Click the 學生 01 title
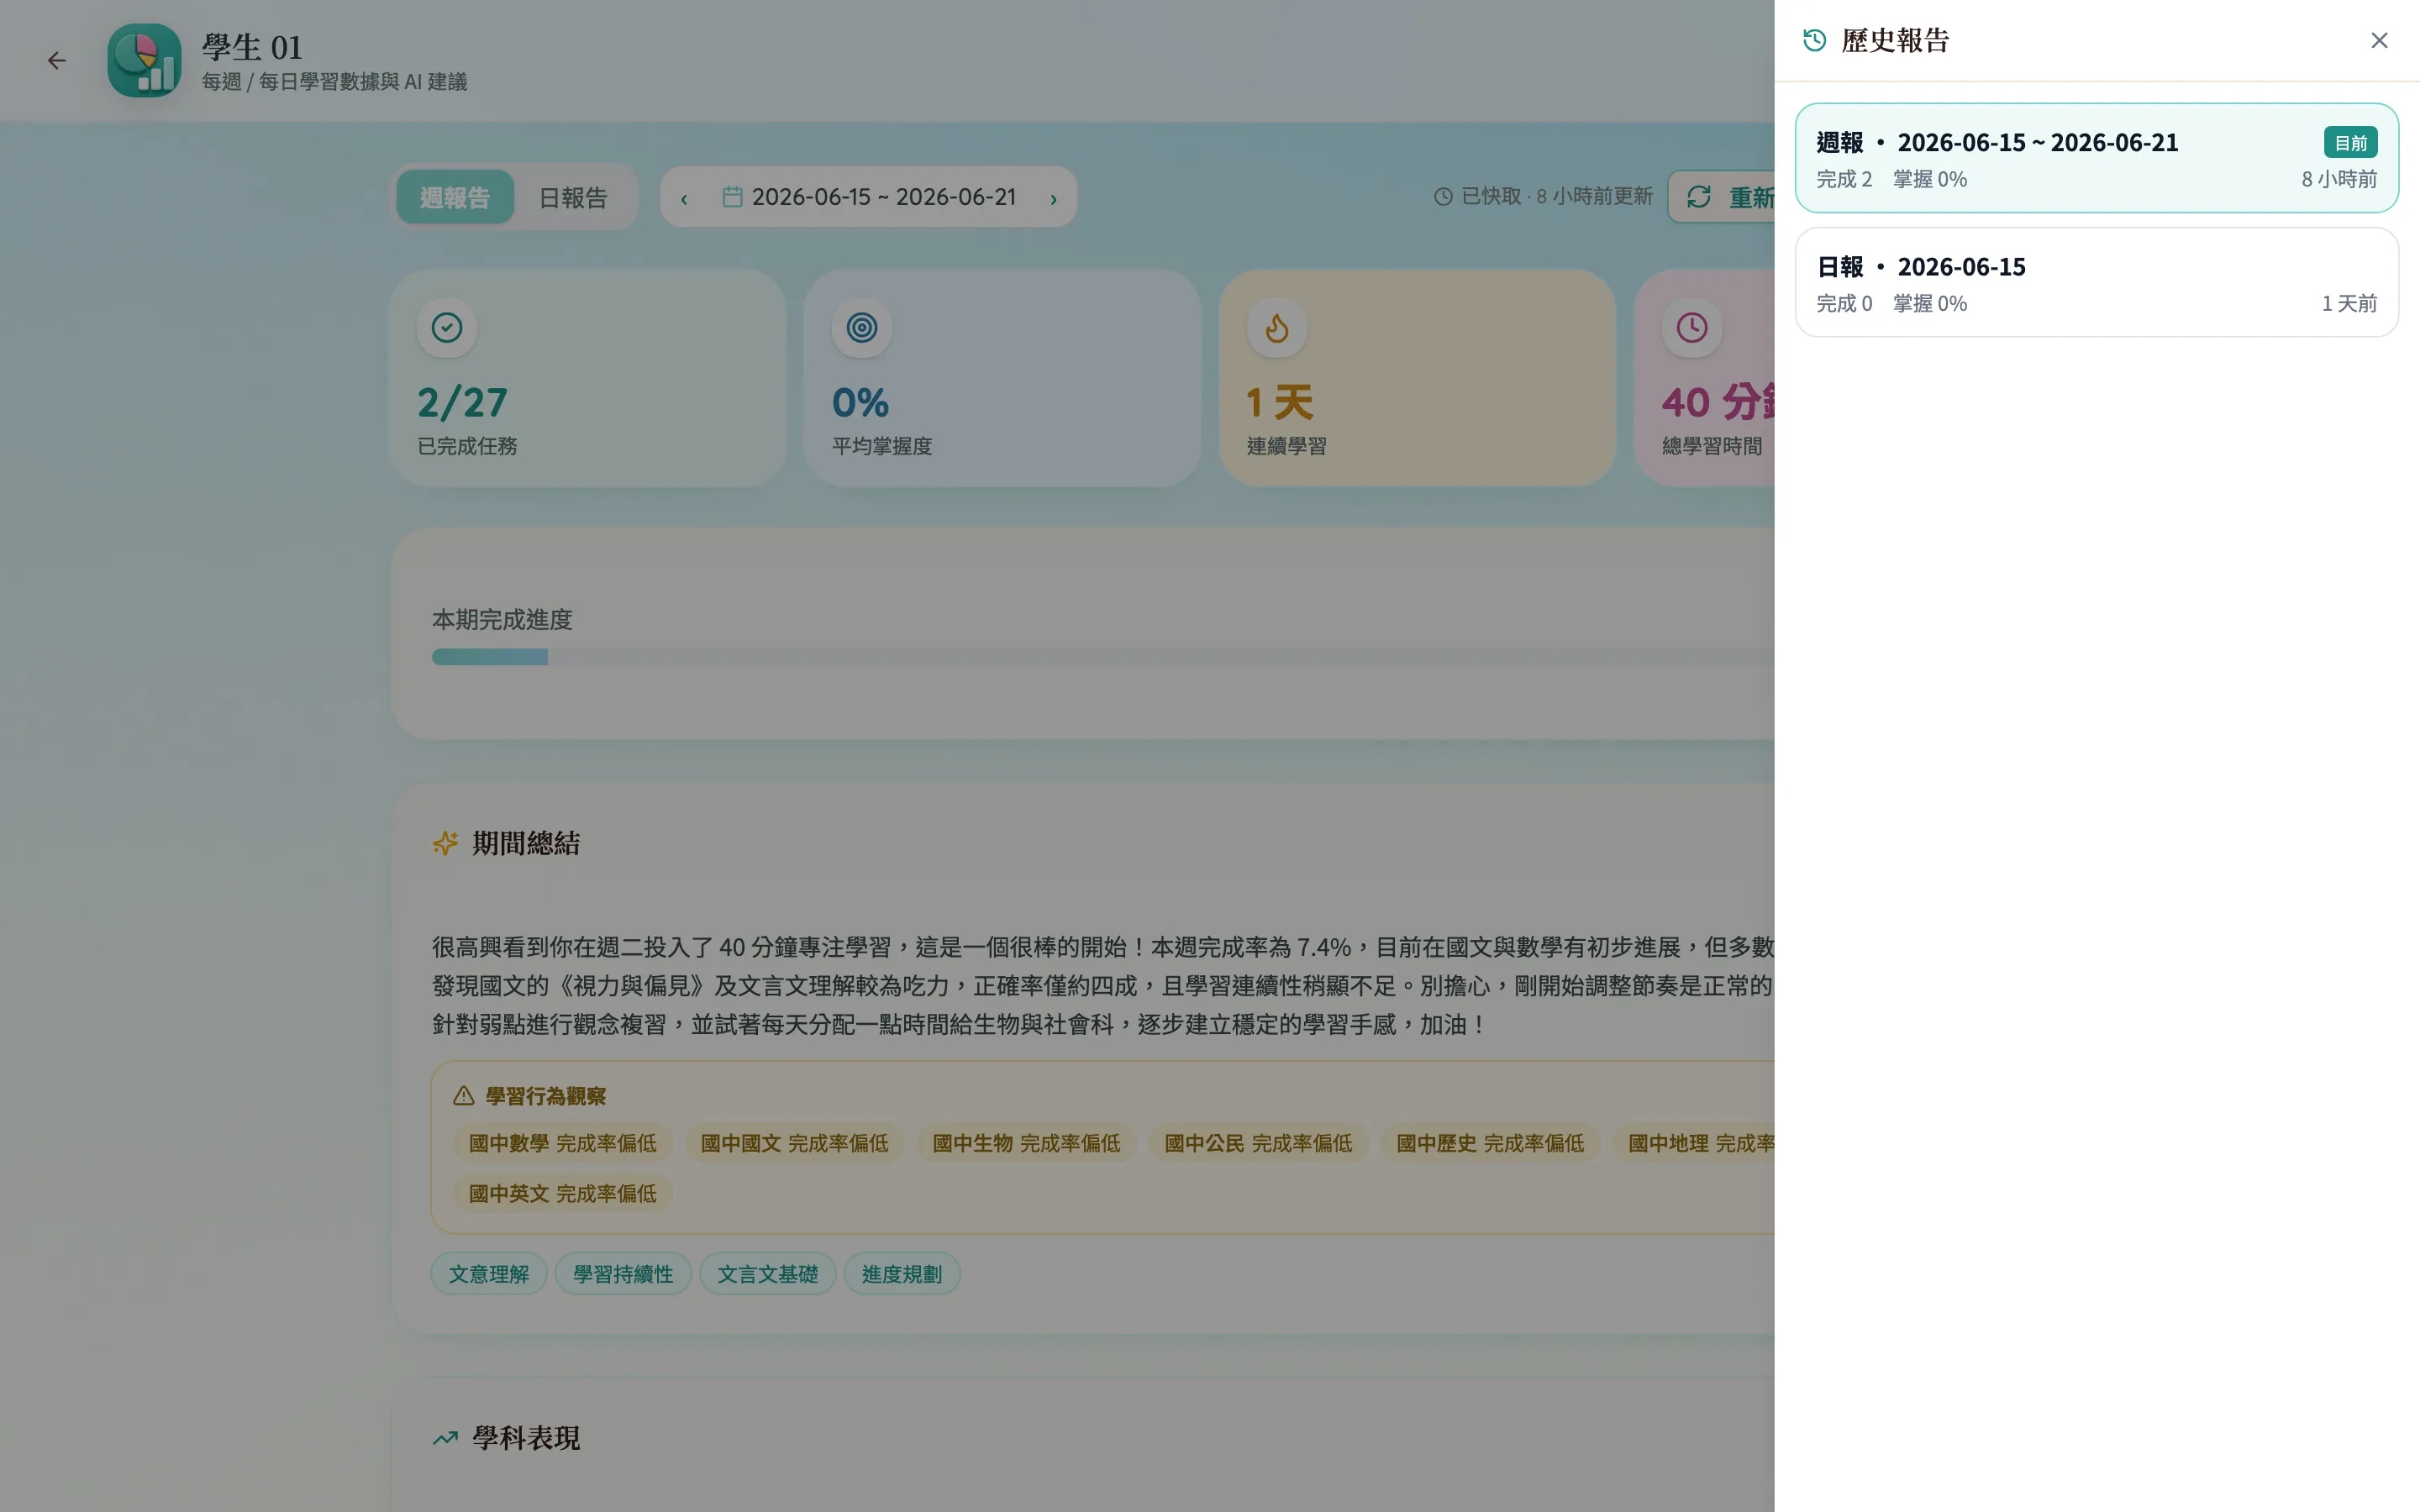This screenshot has width=2420, height=1512. click(252, 47)
